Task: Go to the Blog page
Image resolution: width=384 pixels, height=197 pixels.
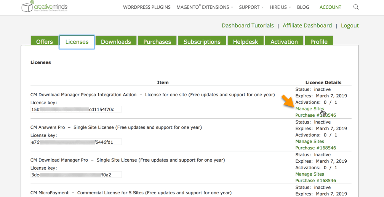Action: [303, 7]
